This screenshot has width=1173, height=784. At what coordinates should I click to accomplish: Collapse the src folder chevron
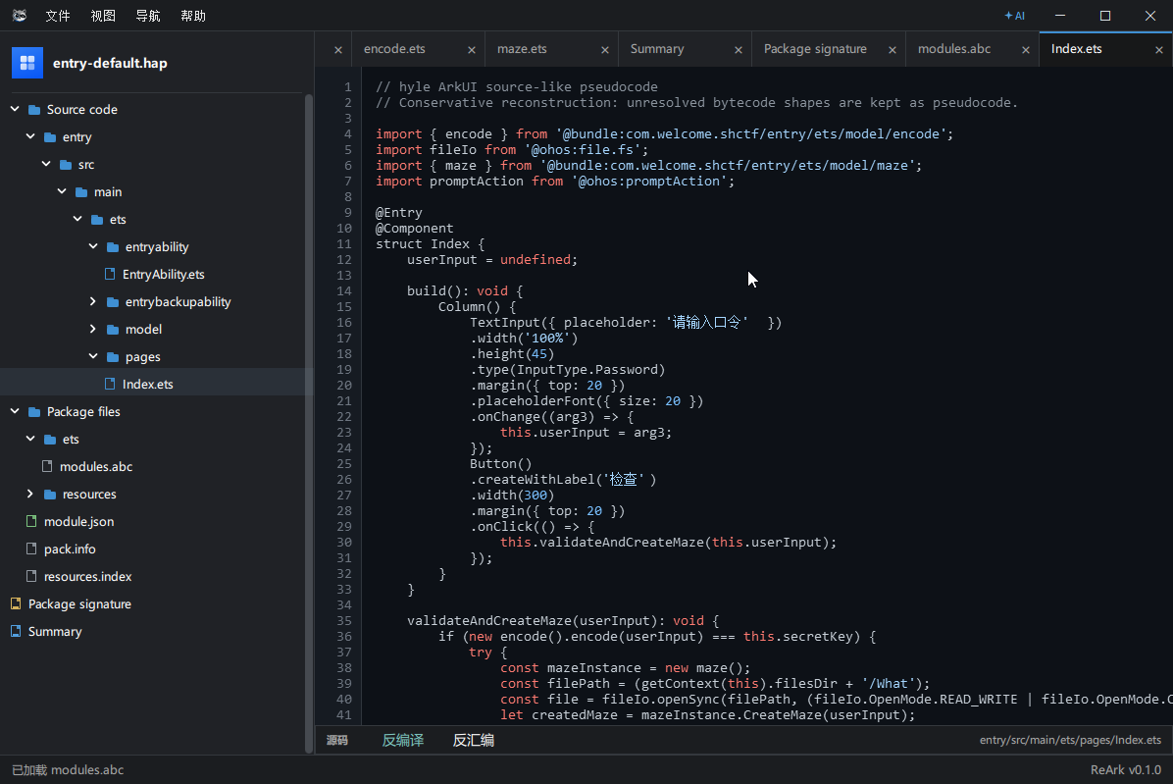(x=46, y=164)
